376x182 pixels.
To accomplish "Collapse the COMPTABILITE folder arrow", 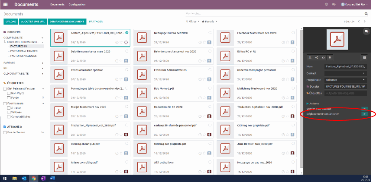I will pos(43,38).
